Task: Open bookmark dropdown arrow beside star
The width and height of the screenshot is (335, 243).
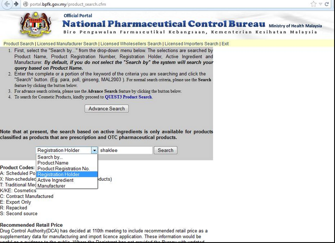Action: [x=320, y=4]
